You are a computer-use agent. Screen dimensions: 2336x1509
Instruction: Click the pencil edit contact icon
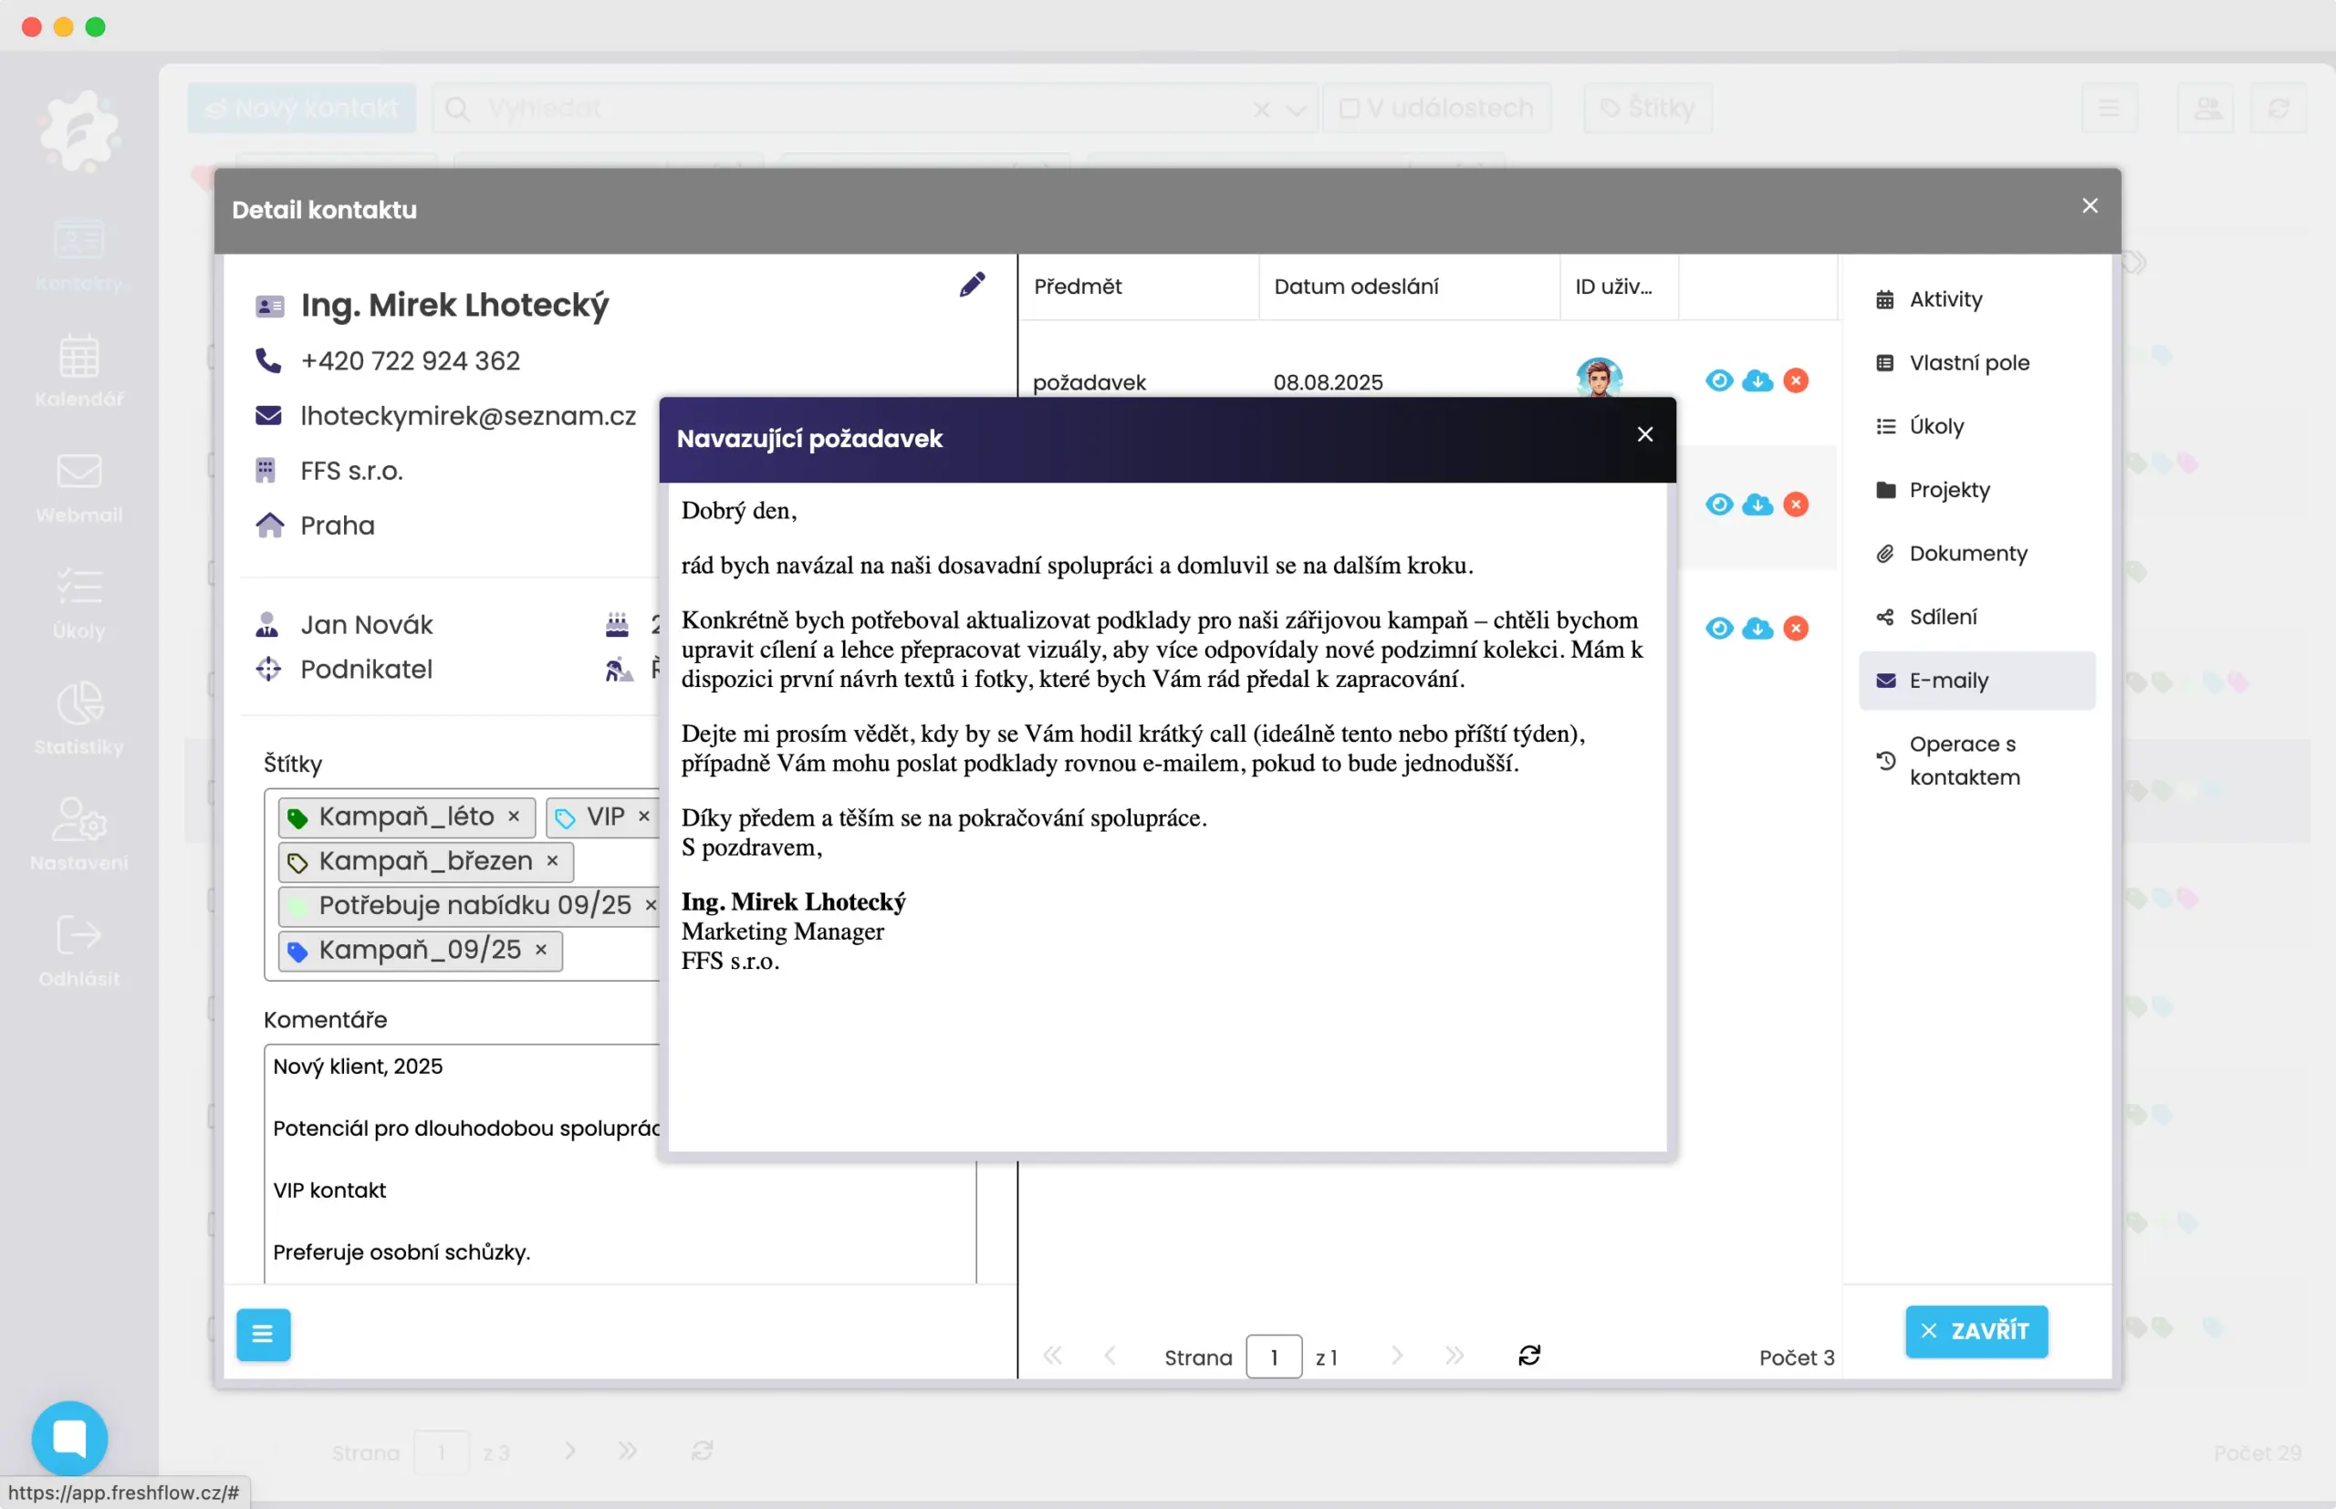[971, 286]
